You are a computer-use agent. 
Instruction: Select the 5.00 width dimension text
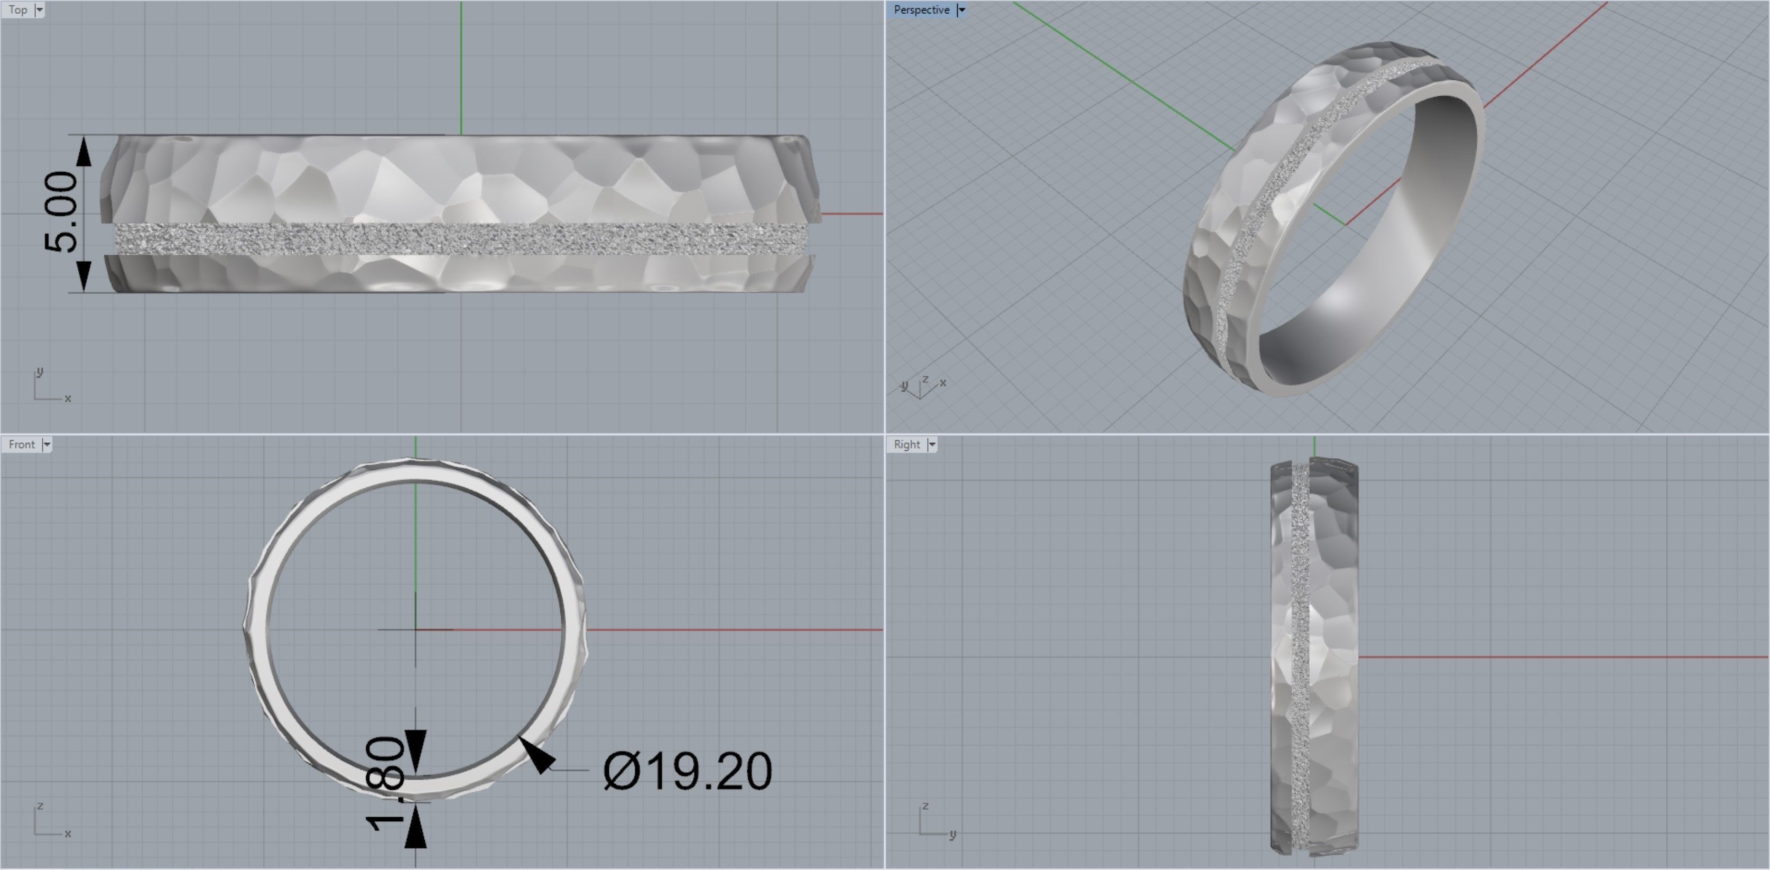60,211
